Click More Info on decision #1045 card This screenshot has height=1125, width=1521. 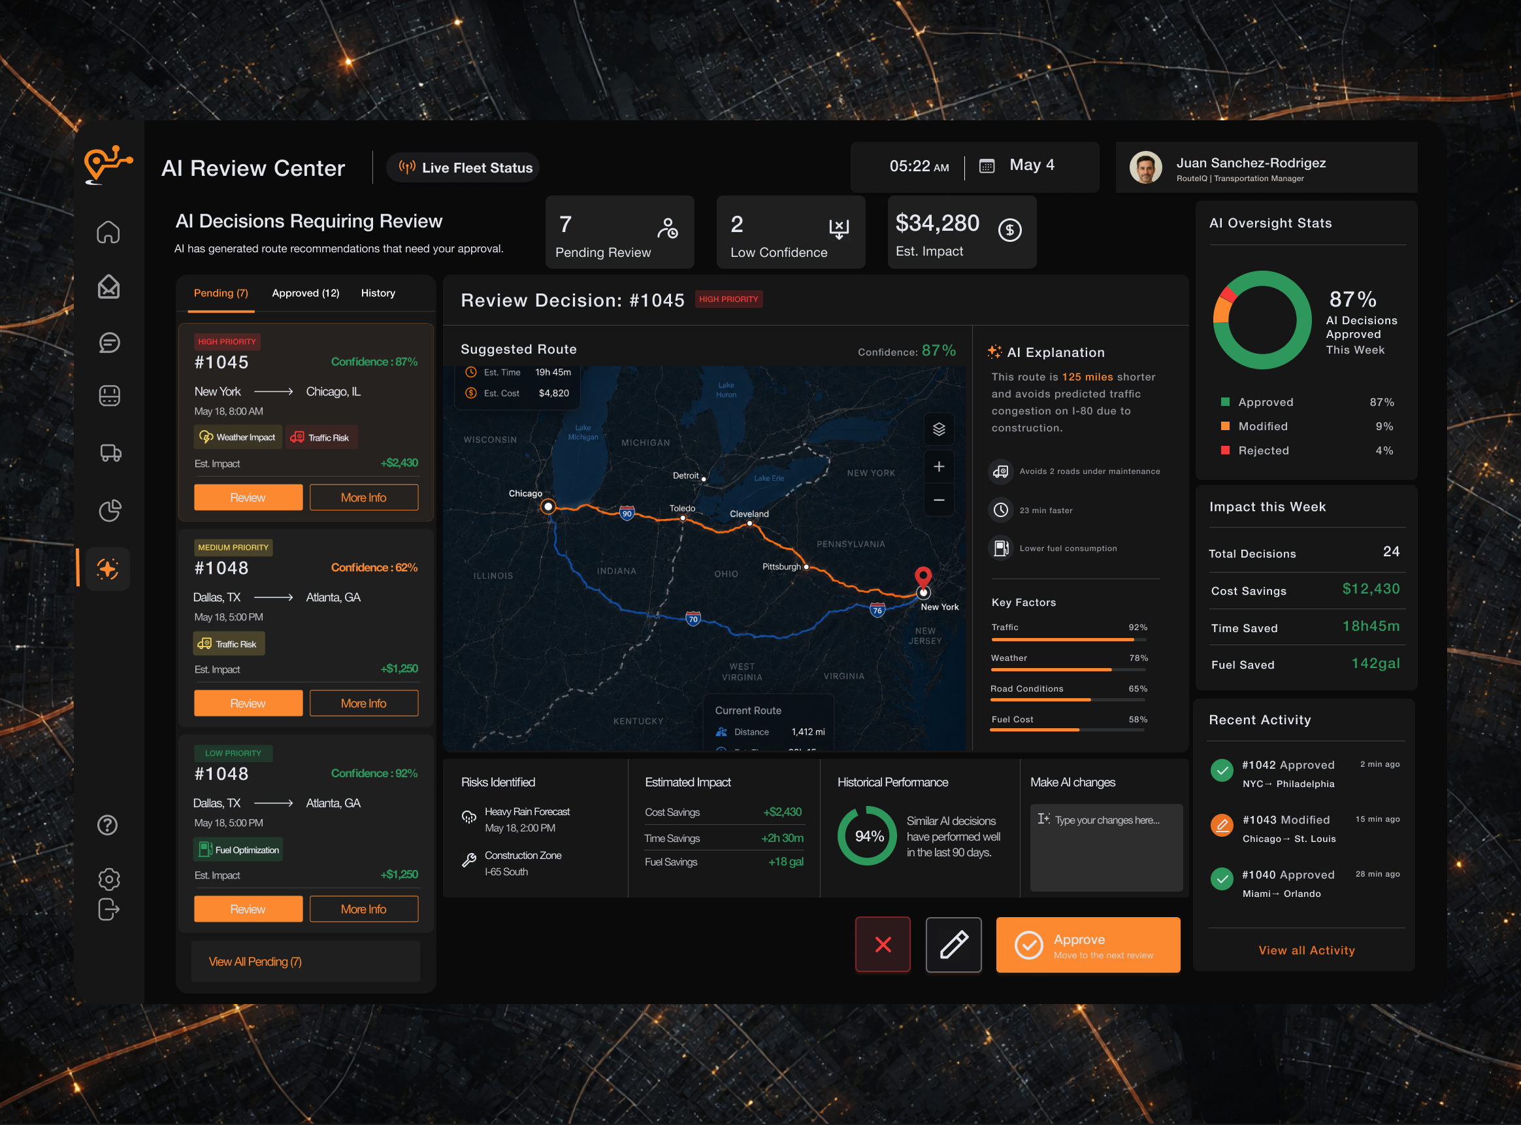tap(363, 497)
